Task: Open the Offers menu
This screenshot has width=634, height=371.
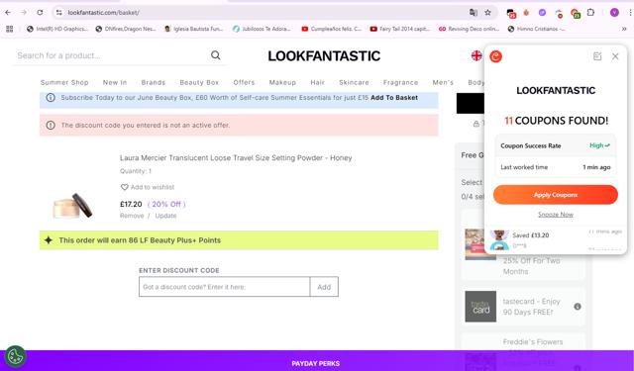Action: (244, 82)
